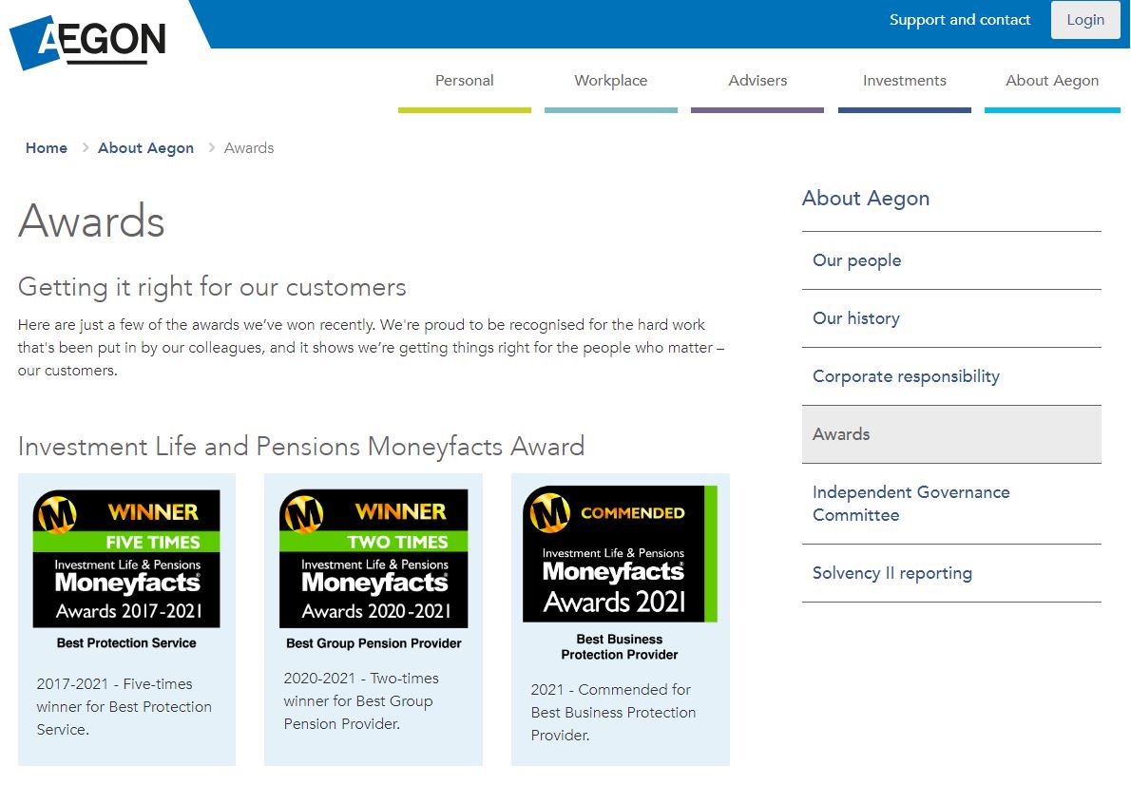Open the Investments navigation tab
1131x785 pixels.
pyautogui.click(x=905, y=81)
